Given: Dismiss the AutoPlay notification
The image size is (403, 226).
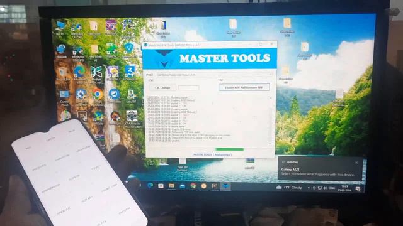Looking at the screenshot, I should (356, 163).
